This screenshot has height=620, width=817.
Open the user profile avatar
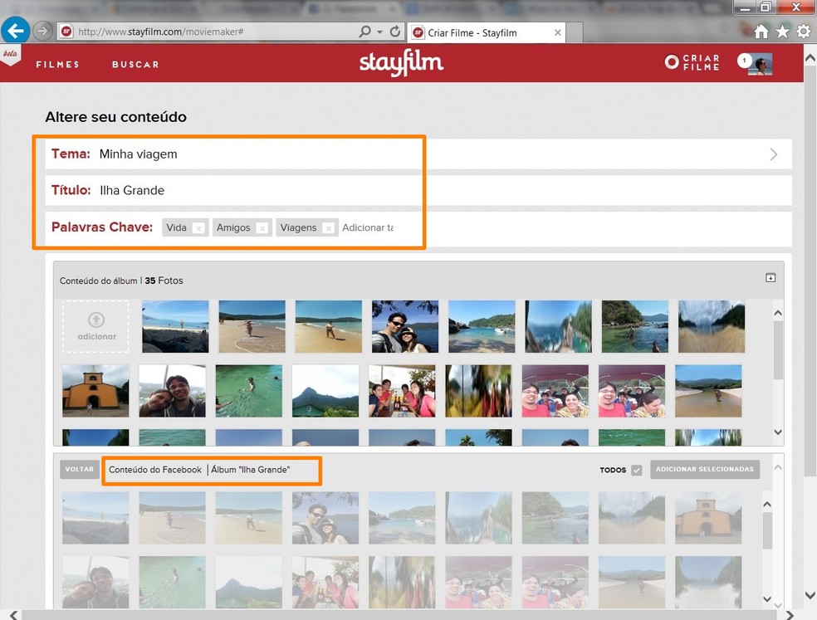761,64
